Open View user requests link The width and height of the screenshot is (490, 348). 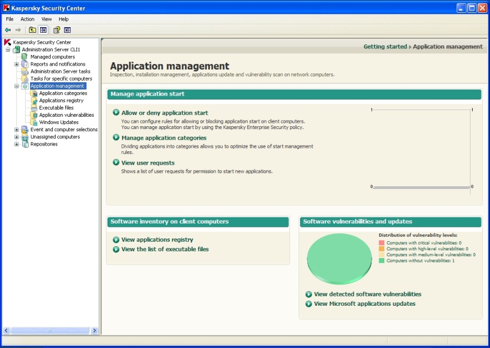148,163
